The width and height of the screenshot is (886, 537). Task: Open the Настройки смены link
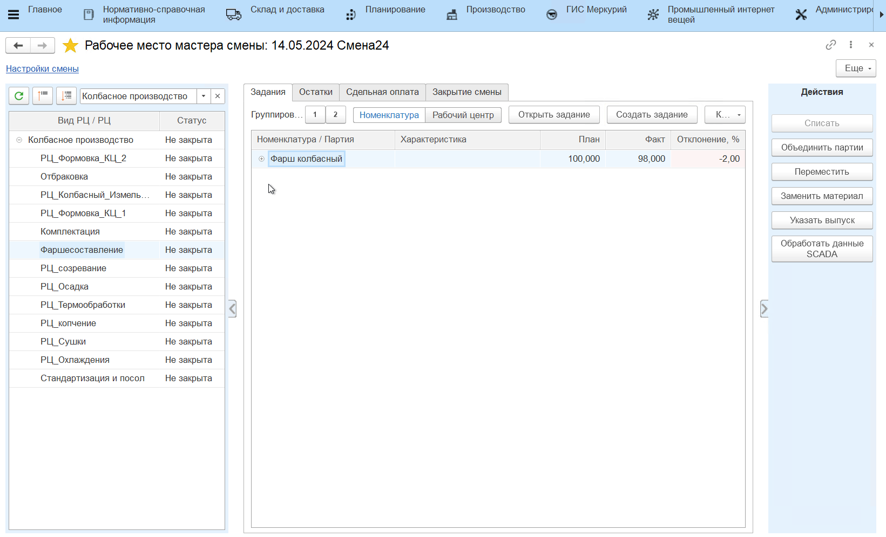click(x=42, y=68)
